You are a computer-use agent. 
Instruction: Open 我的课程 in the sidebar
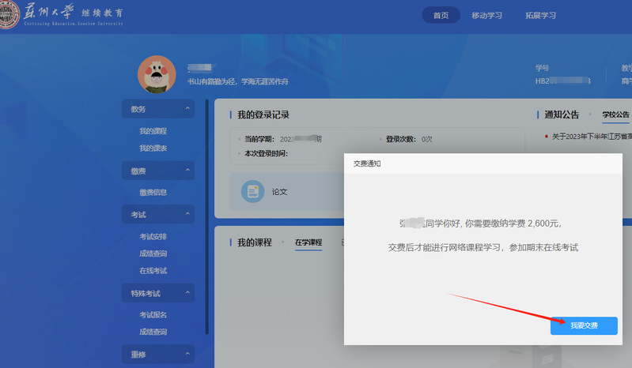point(153,131)
